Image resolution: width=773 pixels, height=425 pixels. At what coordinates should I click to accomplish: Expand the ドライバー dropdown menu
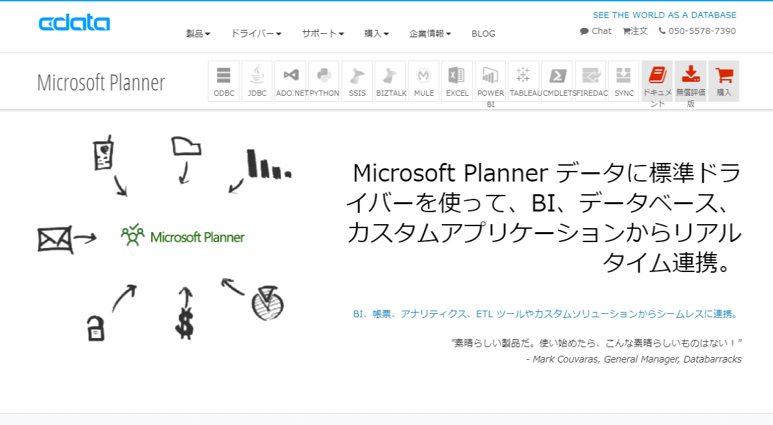(x=256, y=33)
